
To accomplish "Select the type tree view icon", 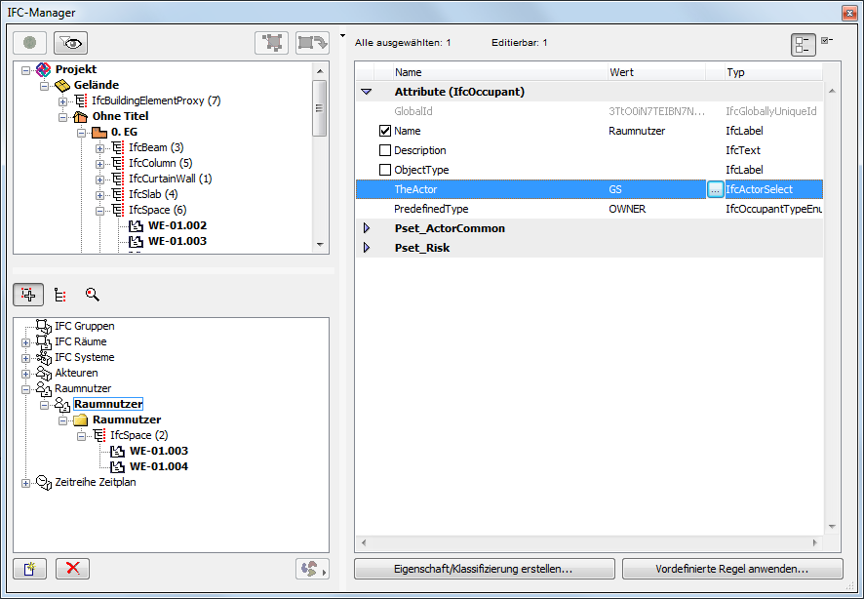I will (x=60, y=295).
